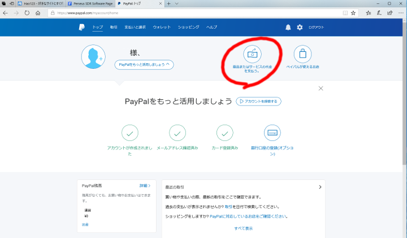
Task: Click 商品またはサービスの代金を支払う label
Action: click(252, 69)
